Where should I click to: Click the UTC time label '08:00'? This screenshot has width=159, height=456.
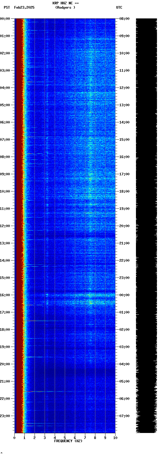[x=124, y=19]
